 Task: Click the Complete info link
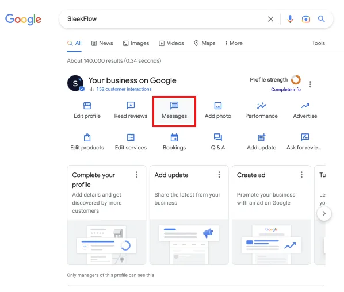point(286,90)
